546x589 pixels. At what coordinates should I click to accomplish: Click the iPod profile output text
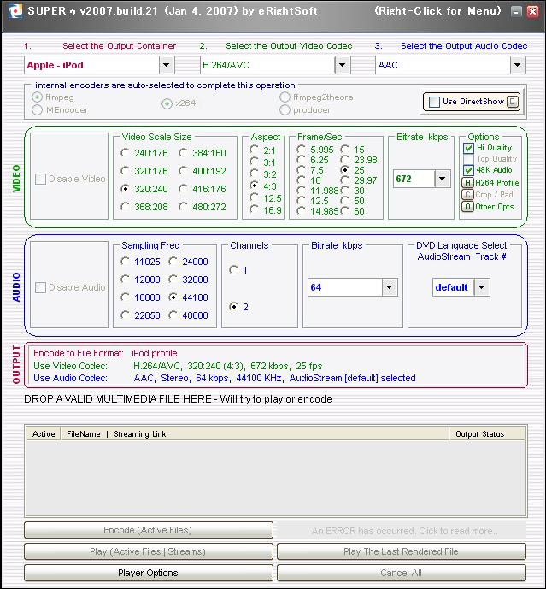point(155,353)
